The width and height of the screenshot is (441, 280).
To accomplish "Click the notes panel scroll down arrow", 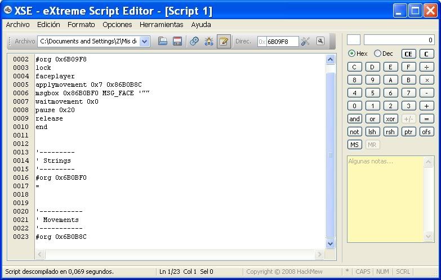I will [429, 236].
